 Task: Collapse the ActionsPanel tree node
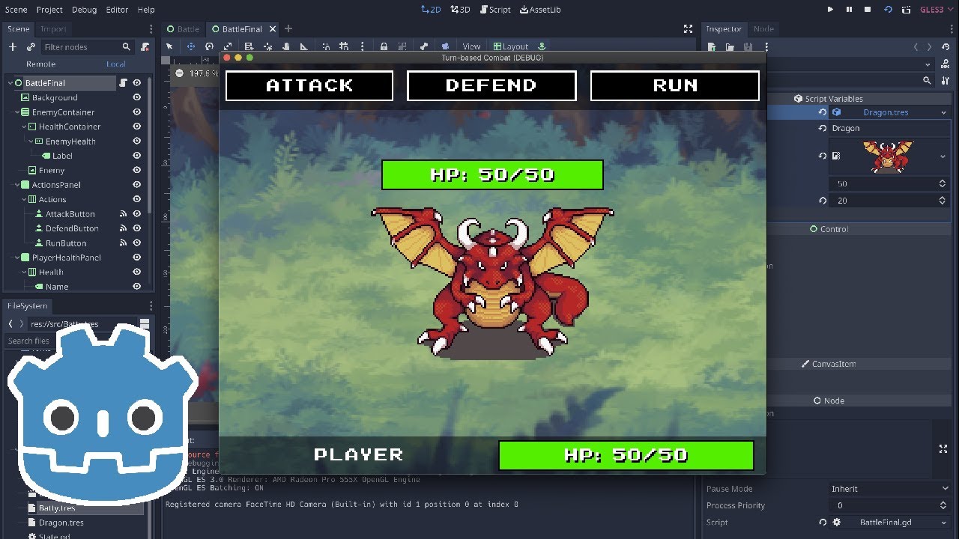click(x=17, y=185)
